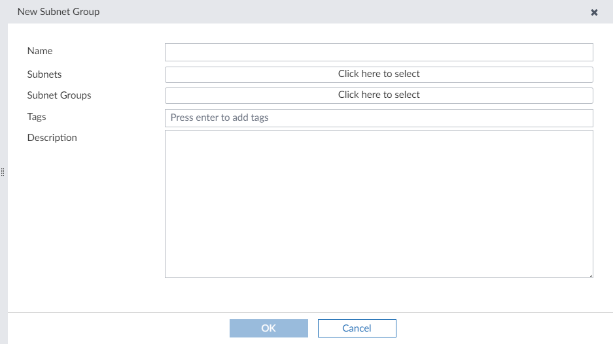The height and width of the screenshot is (344, 613).
Task: Click the Name field label
Action: coord(40,51)
